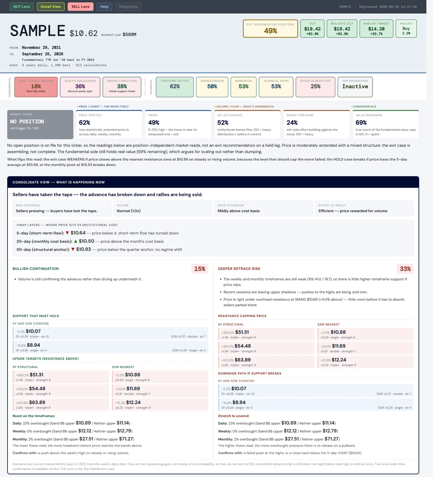The image size is (433, 477).
Task: Click the Market Phase NO POSITION panel
Action: coord(40,125)
